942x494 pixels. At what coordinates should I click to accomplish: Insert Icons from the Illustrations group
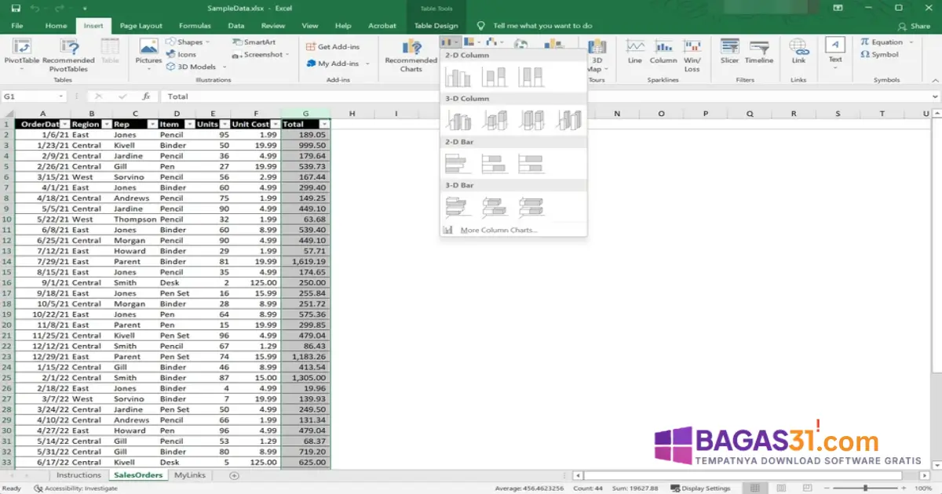point(181,55)
